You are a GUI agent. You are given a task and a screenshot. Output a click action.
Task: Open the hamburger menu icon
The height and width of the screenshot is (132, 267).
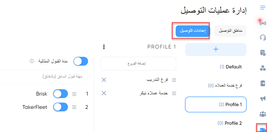(x=263, y=8)
